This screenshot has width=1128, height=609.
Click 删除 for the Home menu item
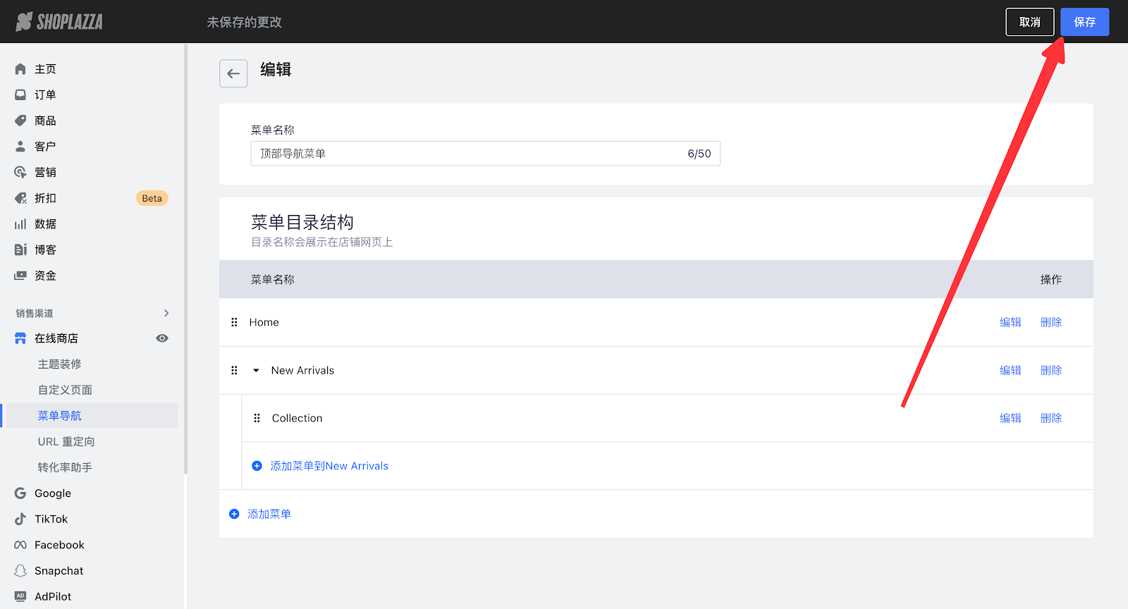(1050, 322)
